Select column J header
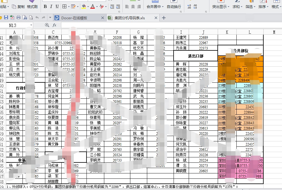 (203, 32)
